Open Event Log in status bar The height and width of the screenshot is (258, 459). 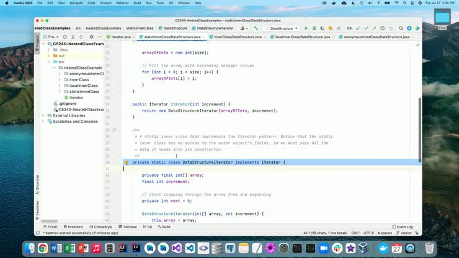403,227
